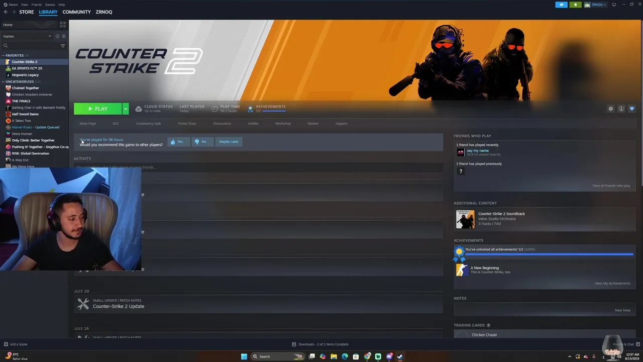The width and height of the screenshot is (643, 362).
Task: Open Counter-Strike 2 Soundtrack thumbnail
Action: 465,219
